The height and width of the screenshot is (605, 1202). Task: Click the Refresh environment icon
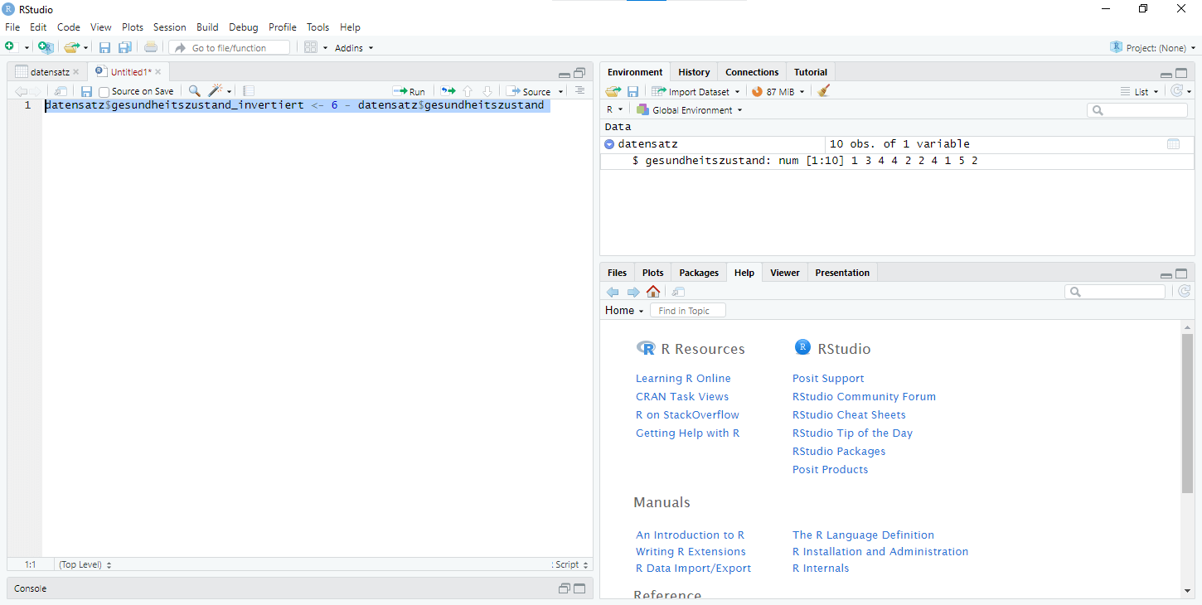click(1176, 91)
